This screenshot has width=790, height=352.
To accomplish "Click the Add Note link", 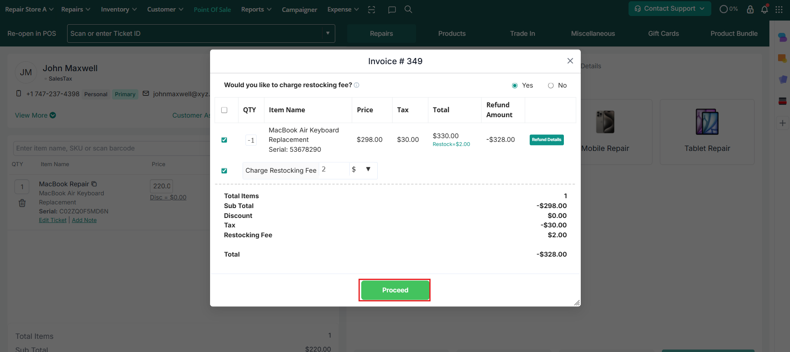I will pyautogui.click(x=84, y=220).
